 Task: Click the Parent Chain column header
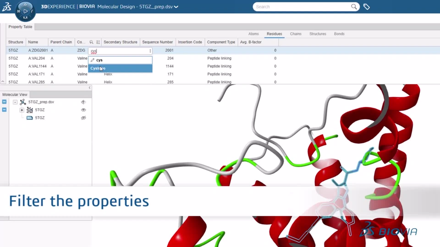(61, 42)
